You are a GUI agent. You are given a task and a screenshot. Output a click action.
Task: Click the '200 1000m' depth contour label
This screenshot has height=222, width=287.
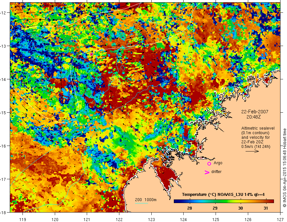[146, 200]
